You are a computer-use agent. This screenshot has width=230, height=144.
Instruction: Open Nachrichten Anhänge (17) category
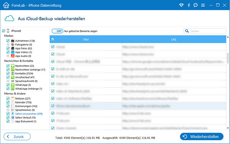(x=30, y=70)
